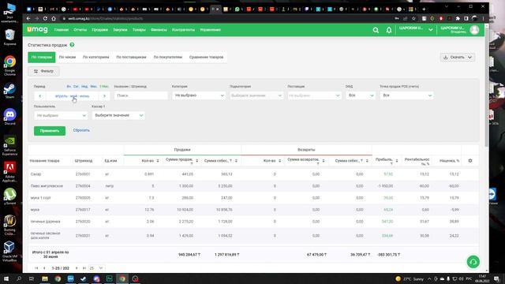The height and width of the screenshot is (284, 505).
Task: Open store selector dropdown in header
Action: tap(416, 30)
